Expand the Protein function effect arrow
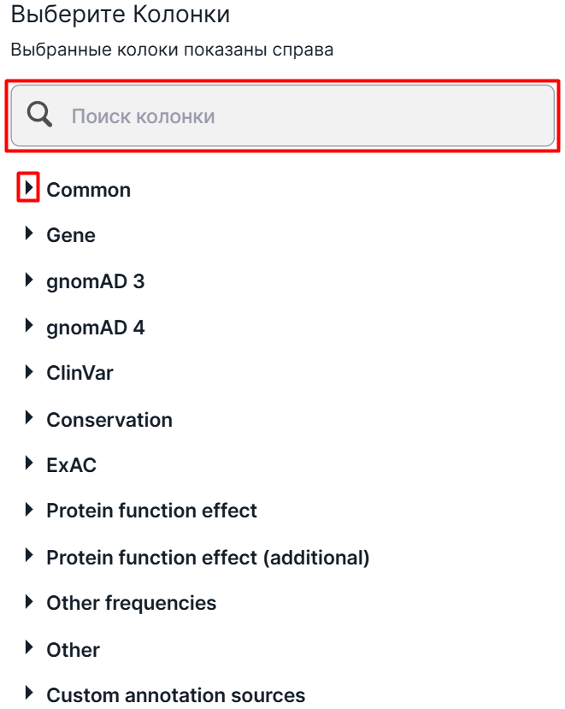Image resolution: width=565 pixels, height=709 pixels. (29, 510)
